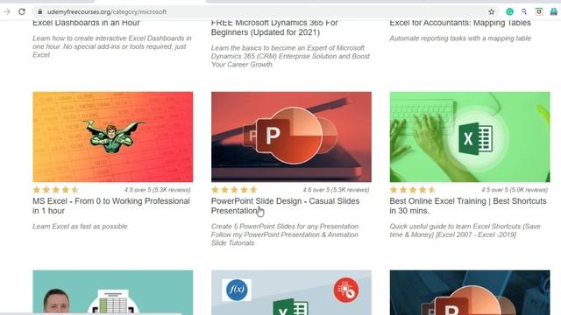Open FREE Microsoft Dynamics 365 For Beginners course
Screen dimensions: 561x315
click(274, 27)
